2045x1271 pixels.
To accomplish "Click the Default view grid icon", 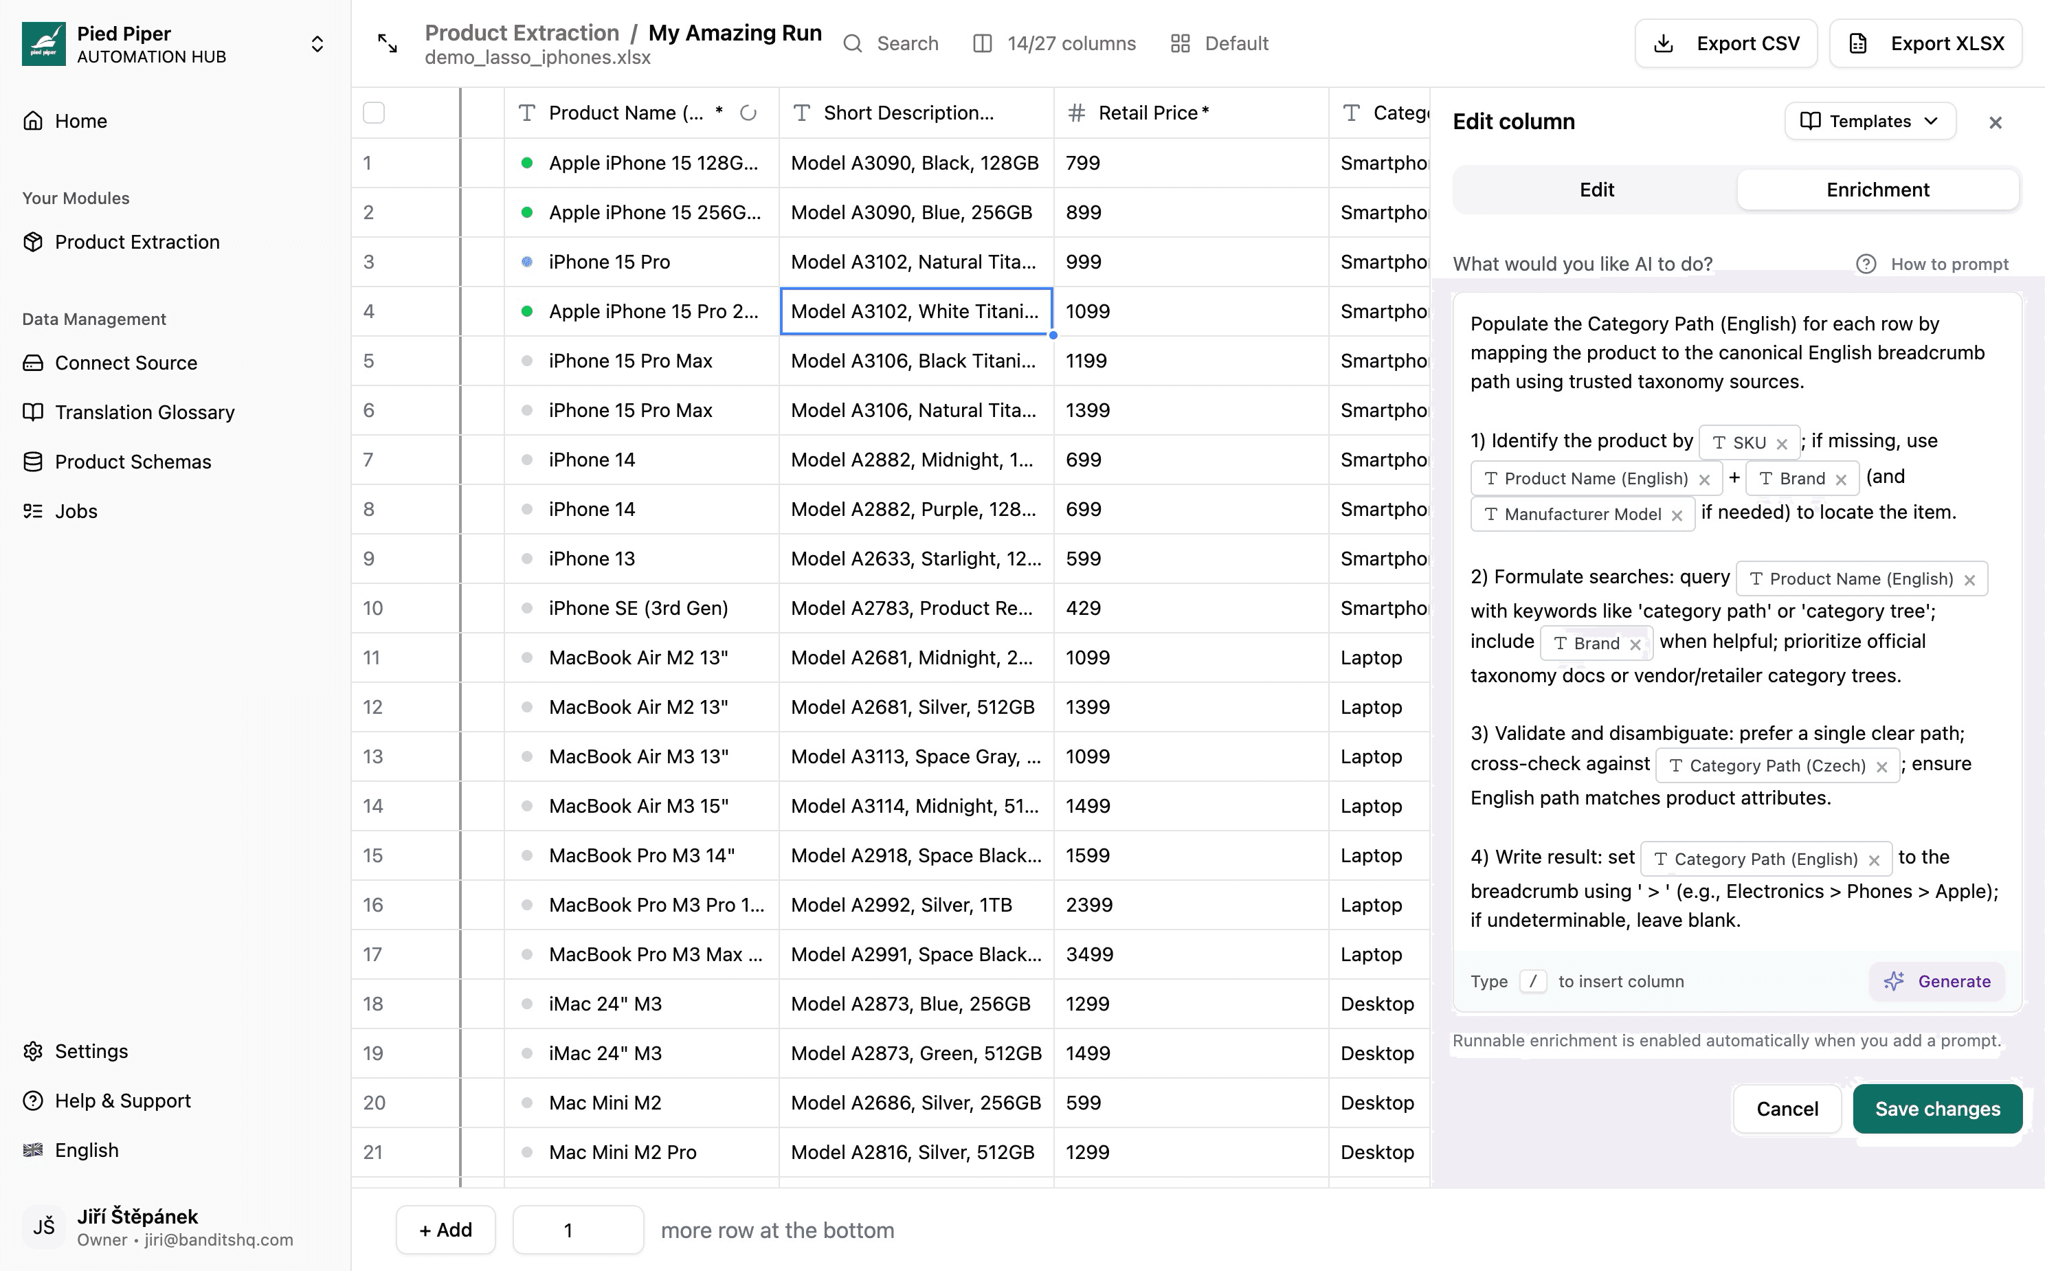I will pos(1180,44).
